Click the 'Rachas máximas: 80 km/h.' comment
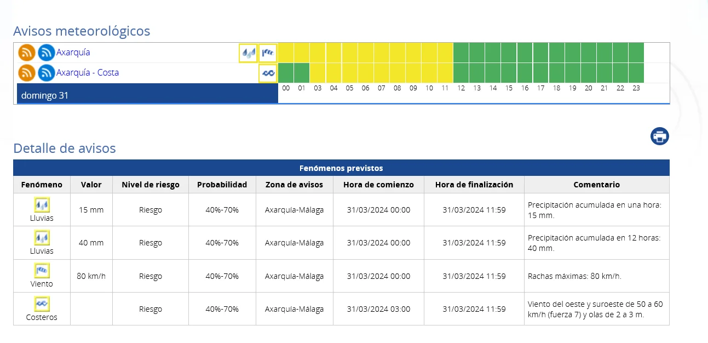 coord(575,276)
